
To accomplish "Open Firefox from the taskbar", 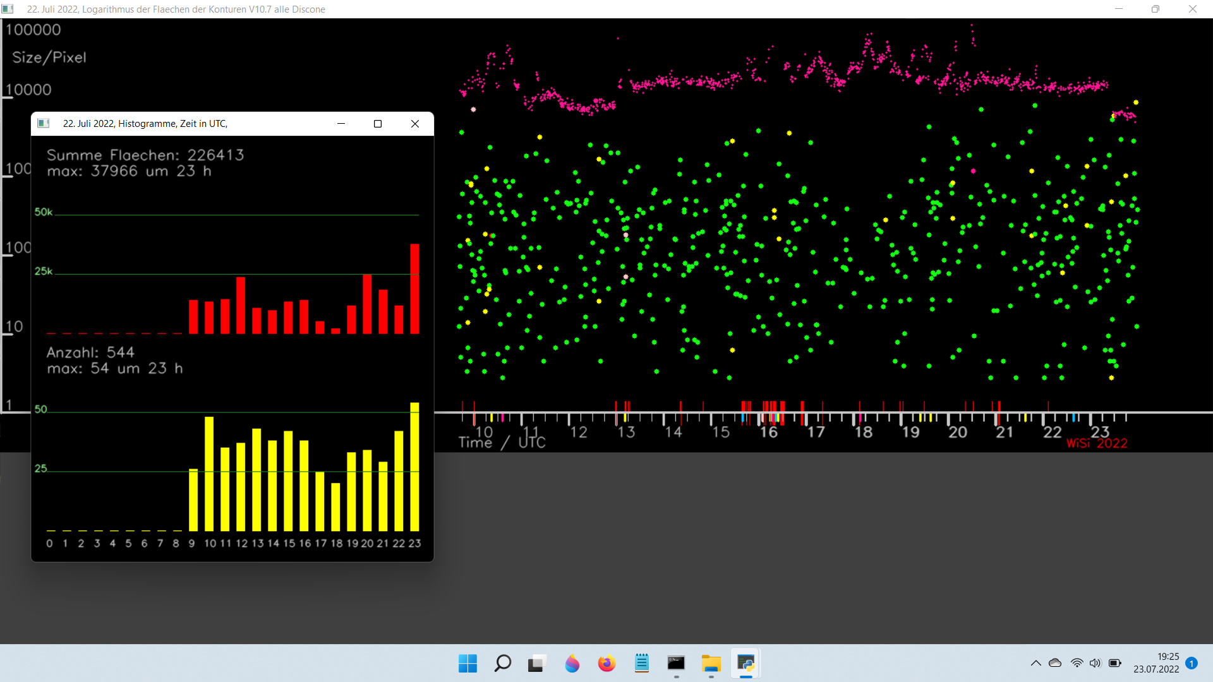I will (x=606, y=664).
